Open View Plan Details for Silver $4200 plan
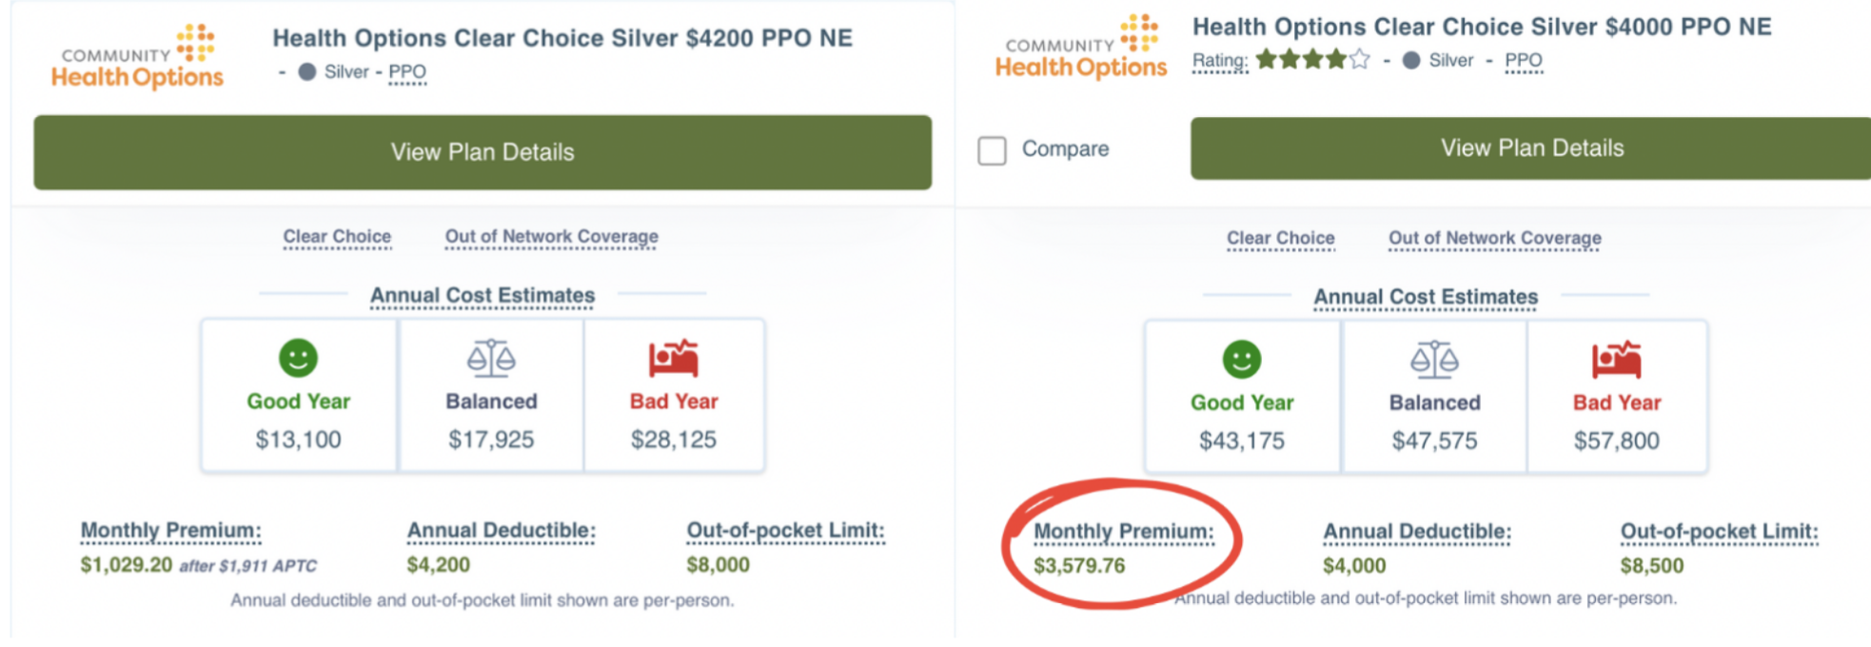This screenshot has height=647, width=1871. click(483, 152)
